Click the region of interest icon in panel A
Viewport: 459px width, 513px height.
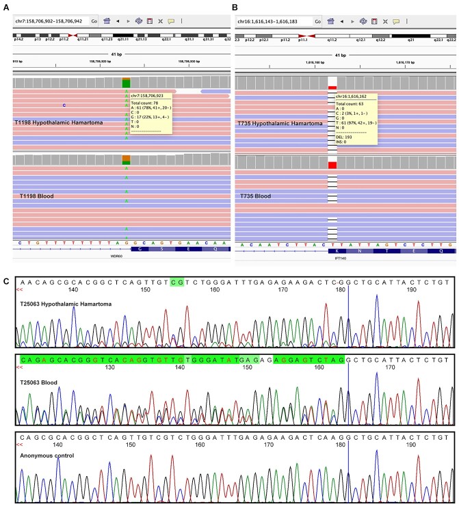click(x=150, y=21)
